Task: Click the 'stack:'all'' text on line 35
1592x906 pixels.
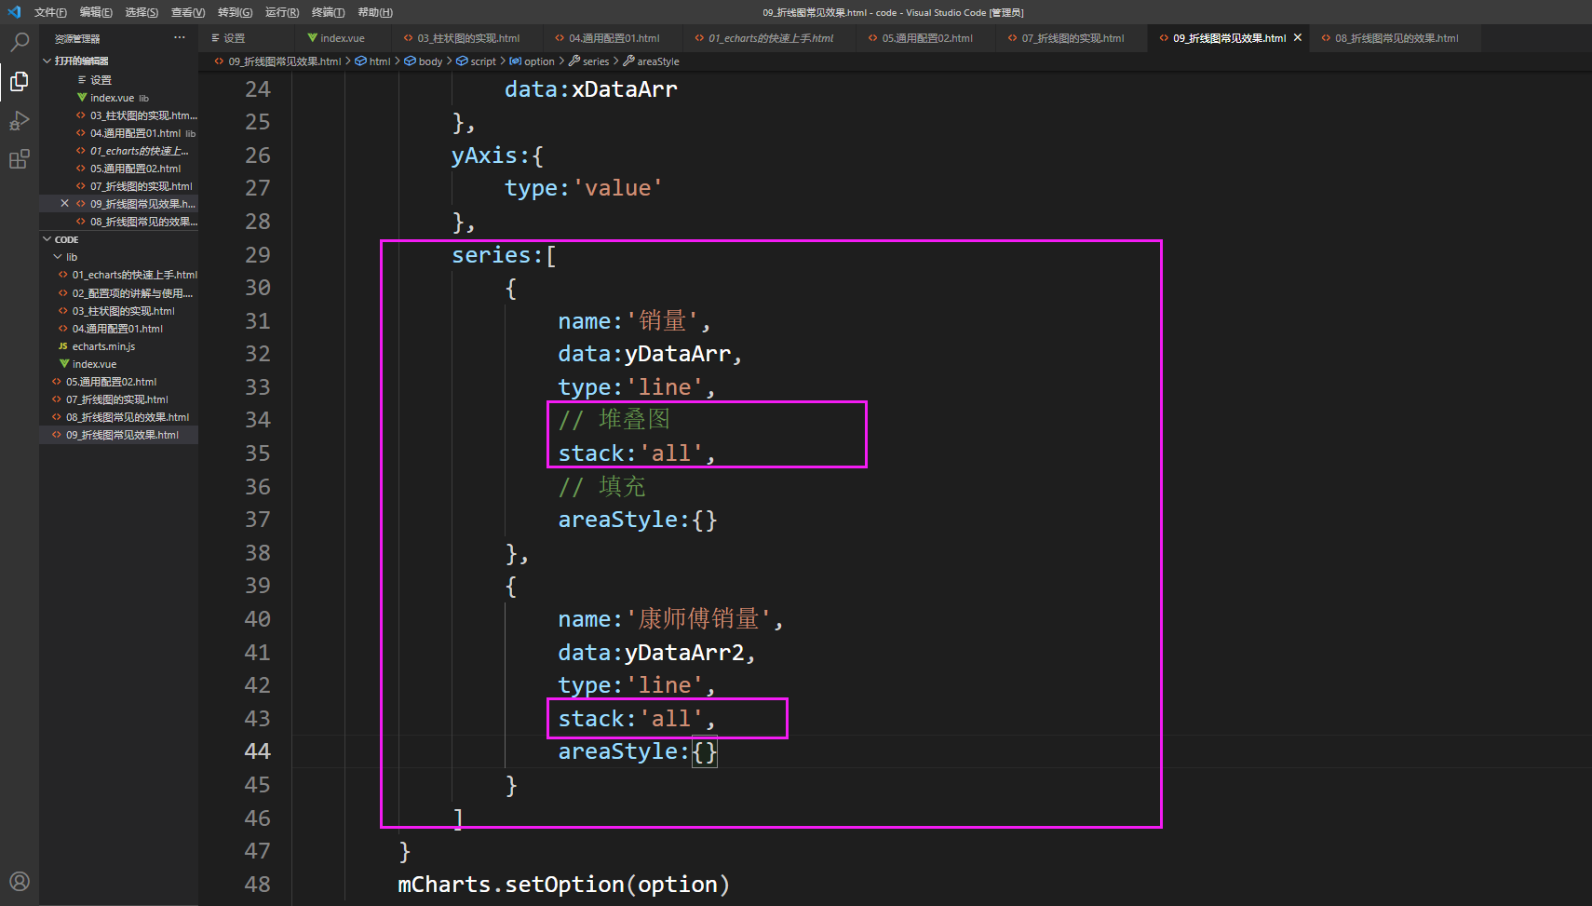Action: point(637,453)
